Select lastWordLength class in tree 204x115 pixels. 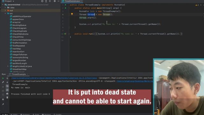coord(19,63)
